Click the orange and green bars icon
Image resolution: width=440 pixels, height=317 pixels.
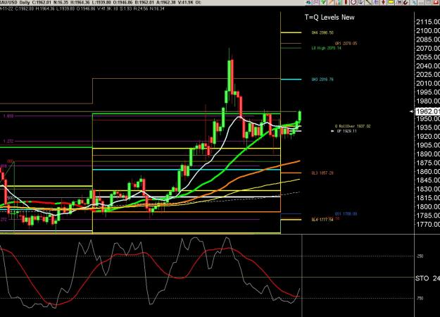(x=339, y=2)
